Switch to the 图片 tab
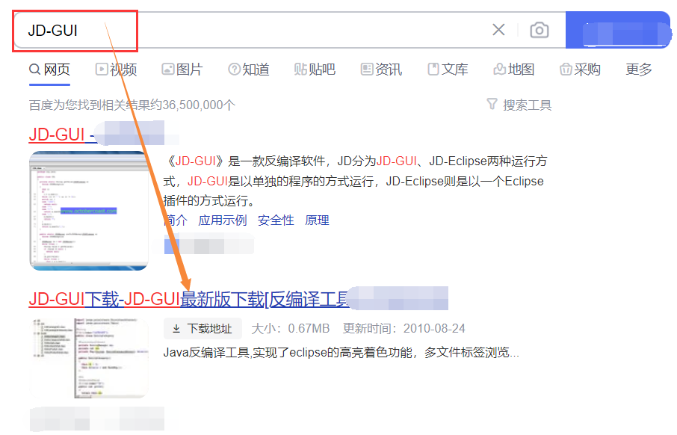677x435 pixels. coord(182,69)
